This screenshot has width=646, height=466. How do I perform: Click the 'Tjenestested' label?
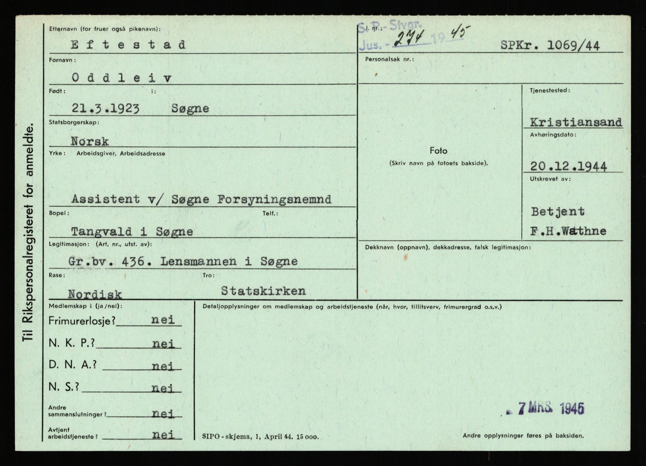(550, 90)
